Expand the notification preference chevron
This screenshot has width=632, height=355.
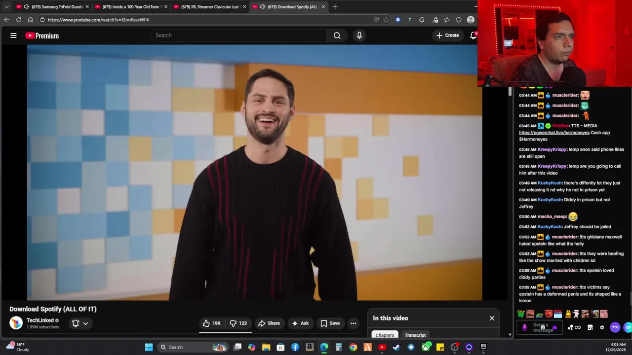pyautogui.click(x=85, y=323)
